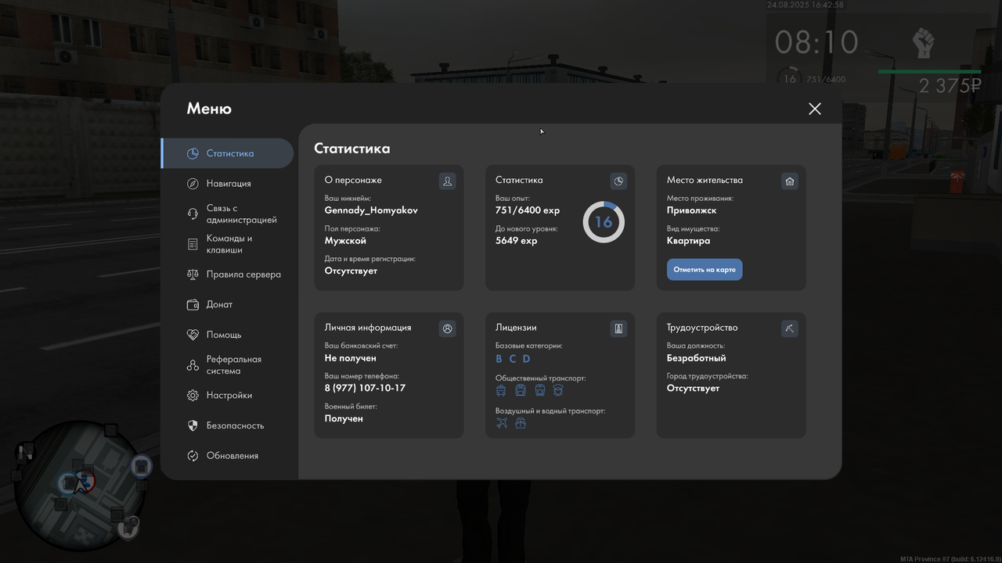Click the boat license icon

[521, 423]
